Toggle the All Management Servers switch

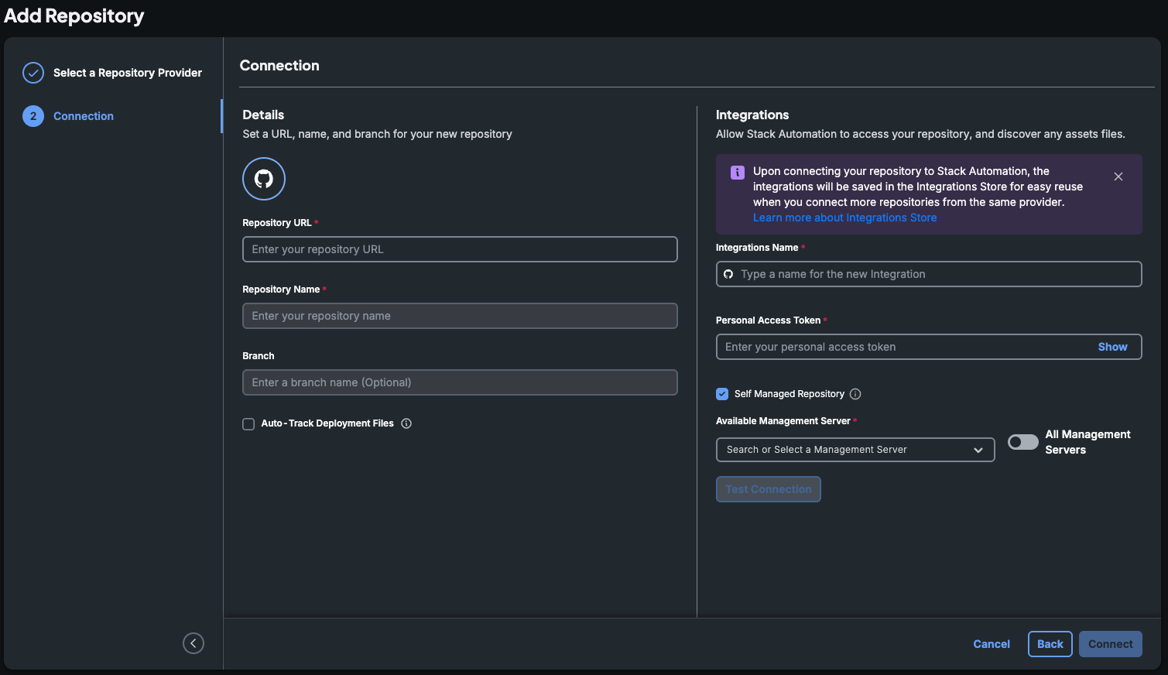point(1022,442)
